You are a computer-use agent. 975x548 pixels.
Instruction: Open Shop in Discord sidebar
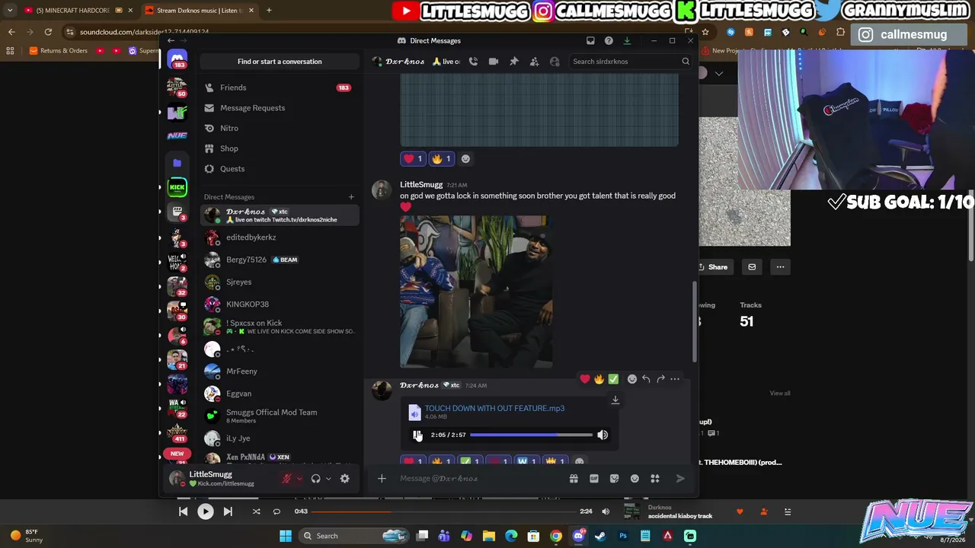point(279,148)
